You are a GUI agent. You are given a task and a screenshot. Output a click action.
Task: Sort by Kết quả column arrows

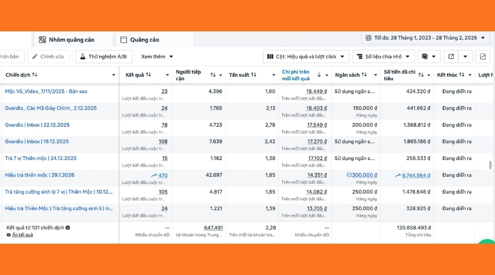[x=148, y=75]
